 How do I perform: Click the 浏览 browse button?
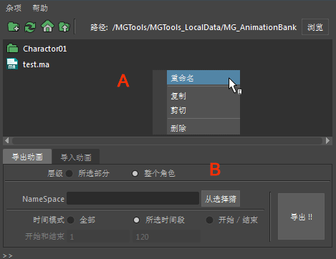coord(315,27)
